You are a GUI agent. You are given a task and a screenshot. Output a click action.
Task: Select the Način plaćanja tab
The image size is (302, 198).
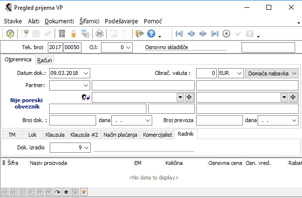120,134
